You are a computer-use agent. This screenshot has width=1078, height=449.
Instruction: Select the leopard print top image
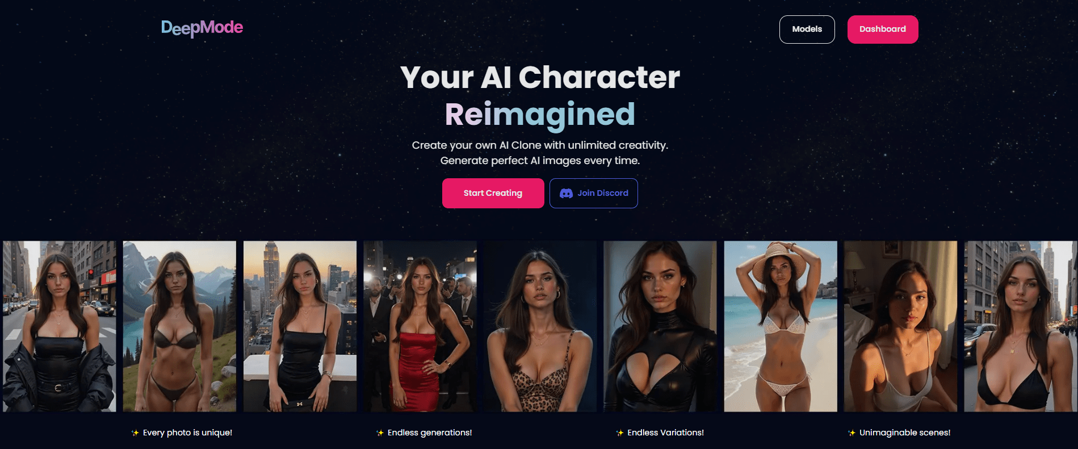pos(540,326)
